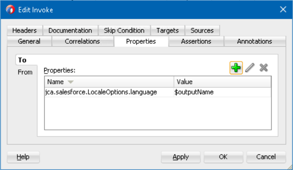Open the Skip Condition tab

click(124, 31)
